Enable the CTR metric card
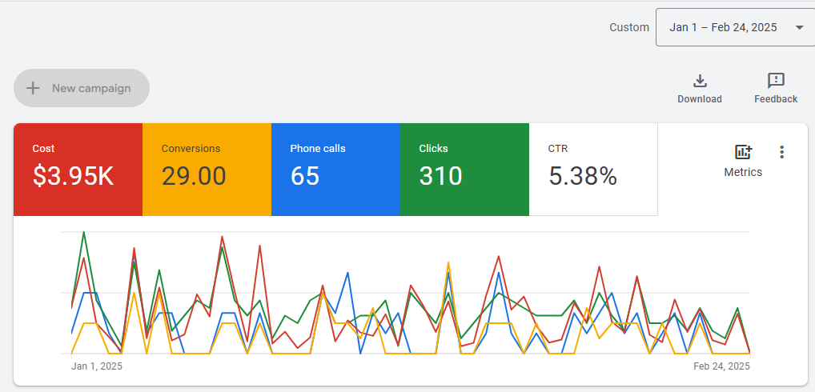815x392 pixels. 593,170
